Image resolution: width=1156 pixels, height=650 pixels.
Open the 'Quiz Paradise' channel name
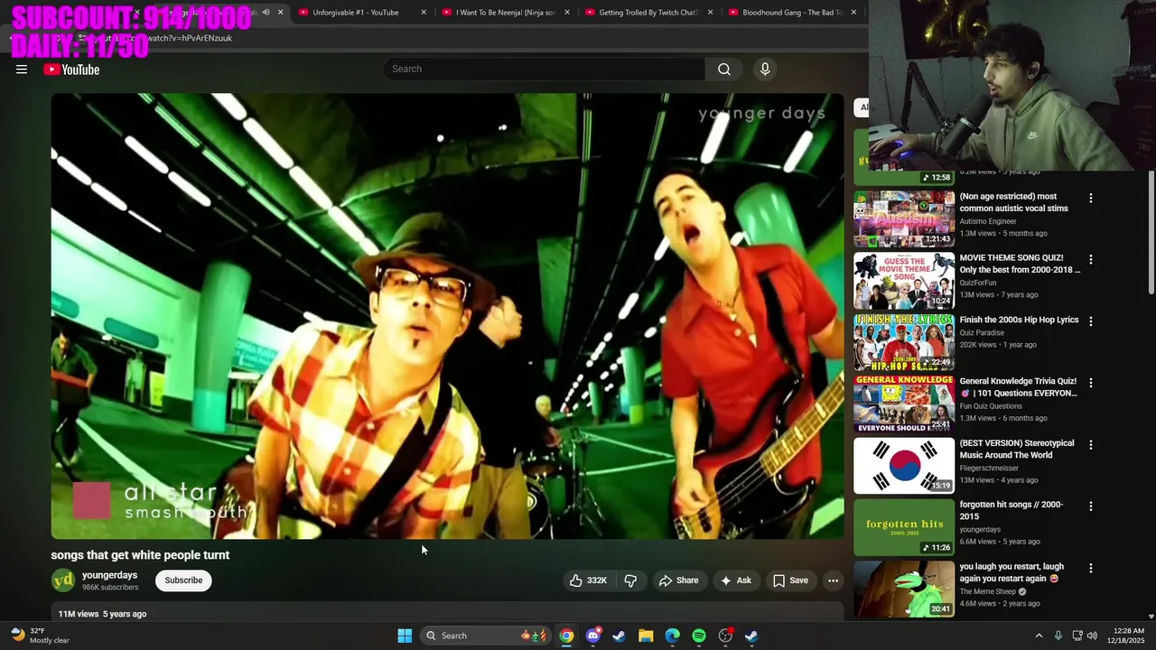982,332
